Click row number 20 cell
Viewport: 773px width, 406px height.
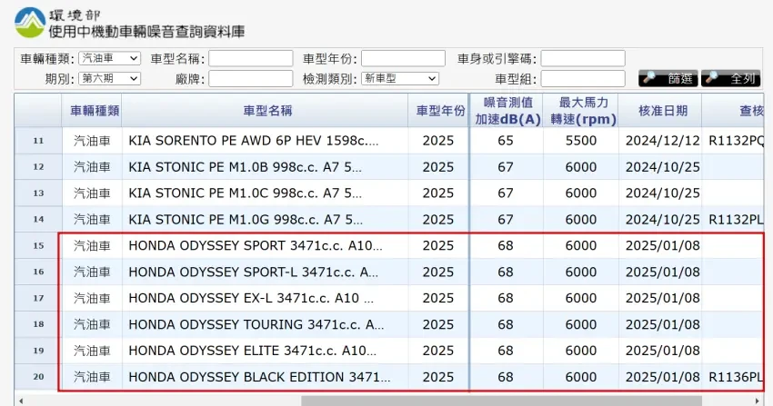38,377
